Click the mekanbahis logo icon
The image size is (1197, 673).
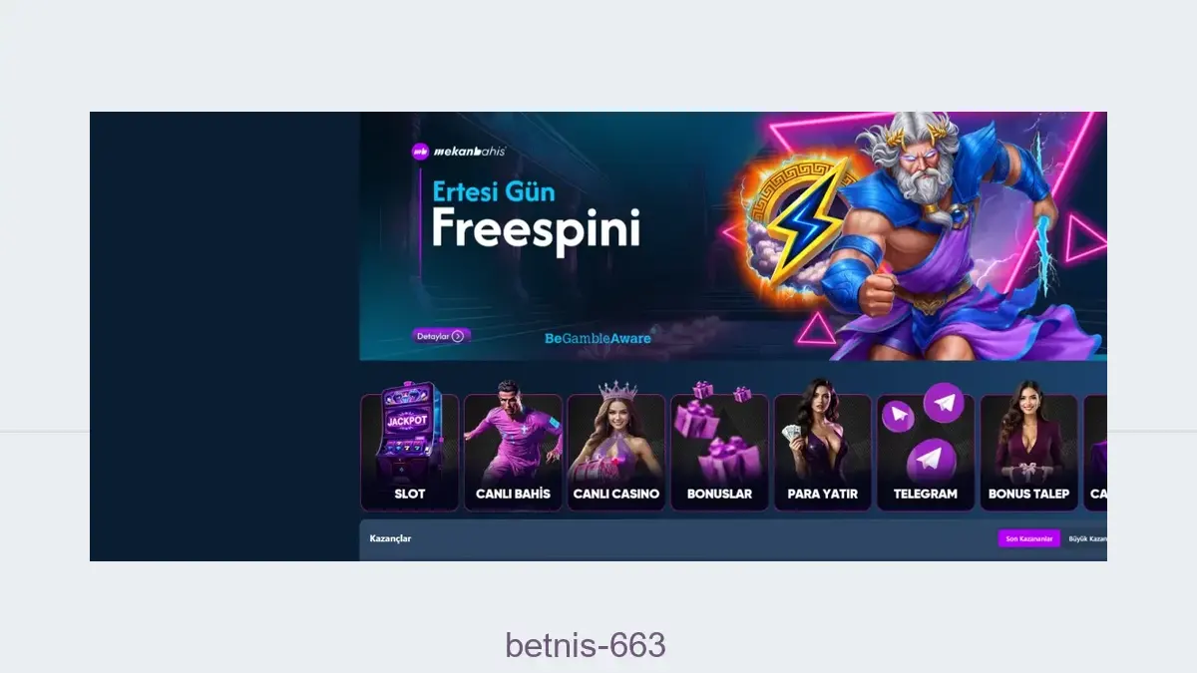[x=420, y=152]
